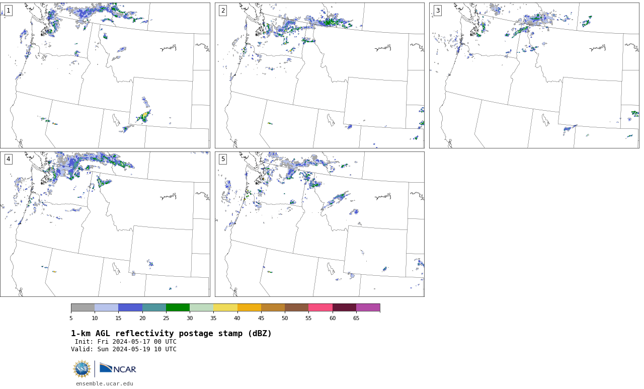Open ensemble member 4 reflectivity map

click(105, 224)
